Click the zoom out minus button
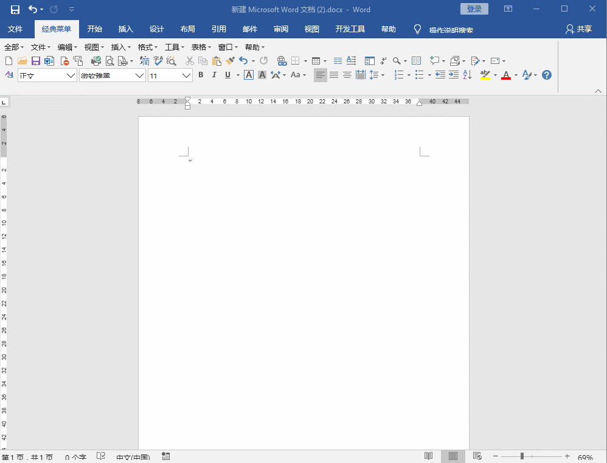This screenshot has height=463, width=607. pos(496,456)
